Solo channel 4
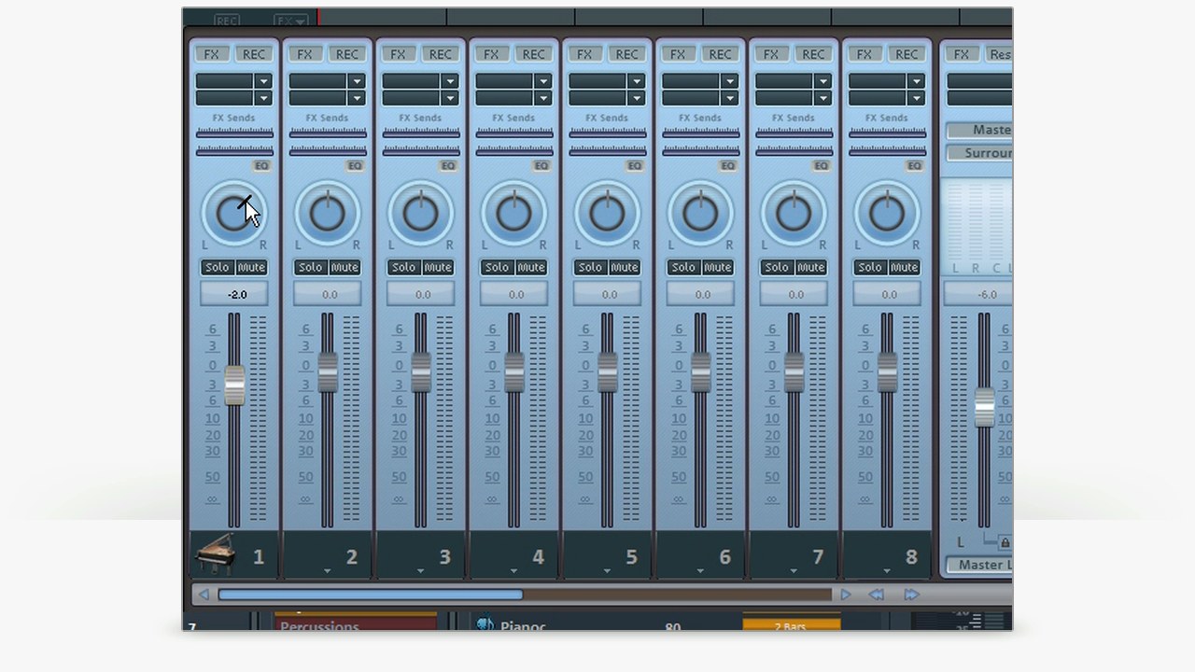 (x=497, y=268)
